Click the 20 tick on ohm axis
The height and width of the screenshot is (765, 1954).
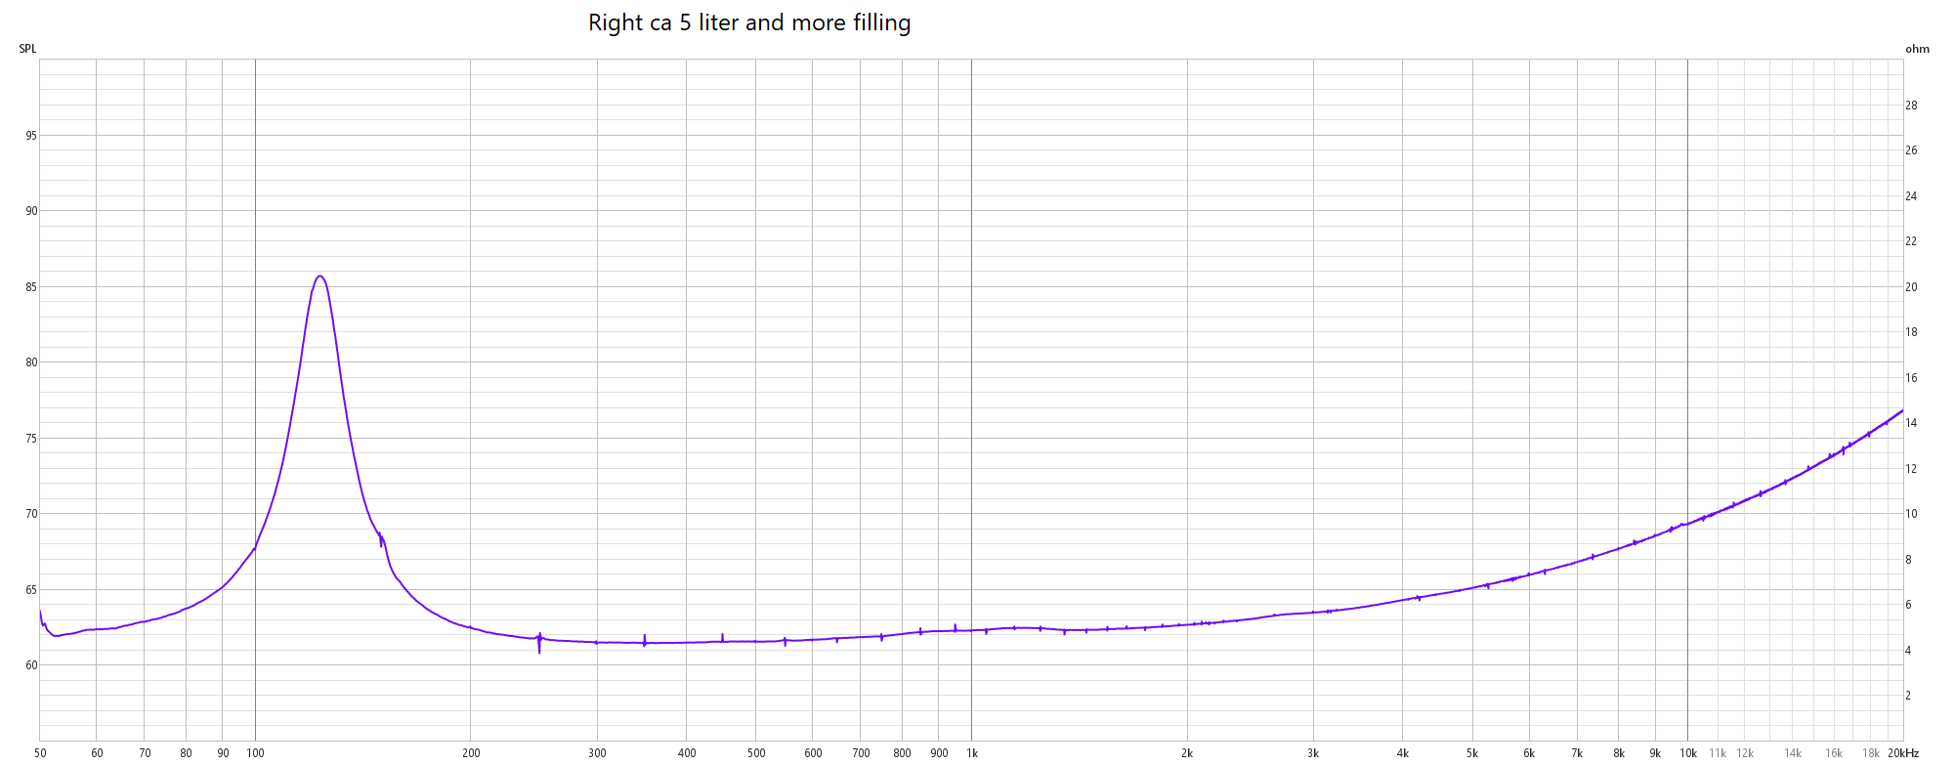point(1911,287)
